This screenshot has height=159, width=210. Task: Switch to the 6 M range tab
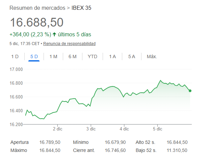pos(73,56)
